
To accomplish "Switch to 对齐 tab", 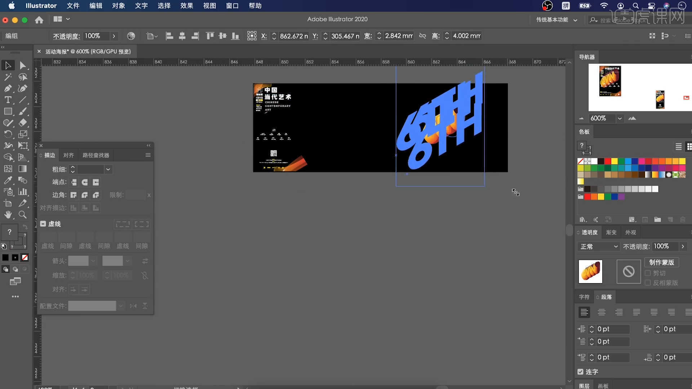I will pyautogui.click(x=68, y=155).
